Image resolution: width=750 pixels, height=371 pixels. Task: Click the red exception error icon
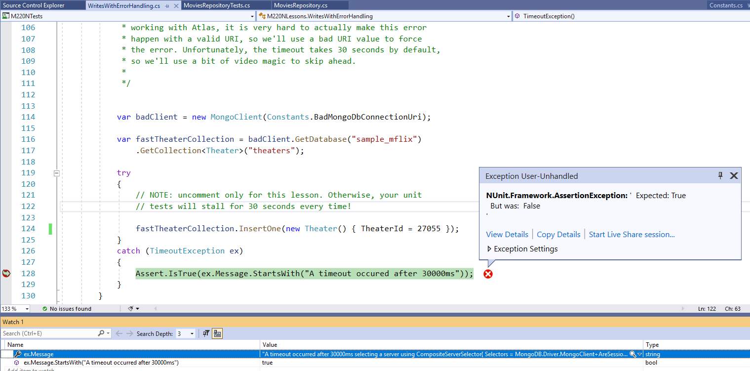click(488, 274)
